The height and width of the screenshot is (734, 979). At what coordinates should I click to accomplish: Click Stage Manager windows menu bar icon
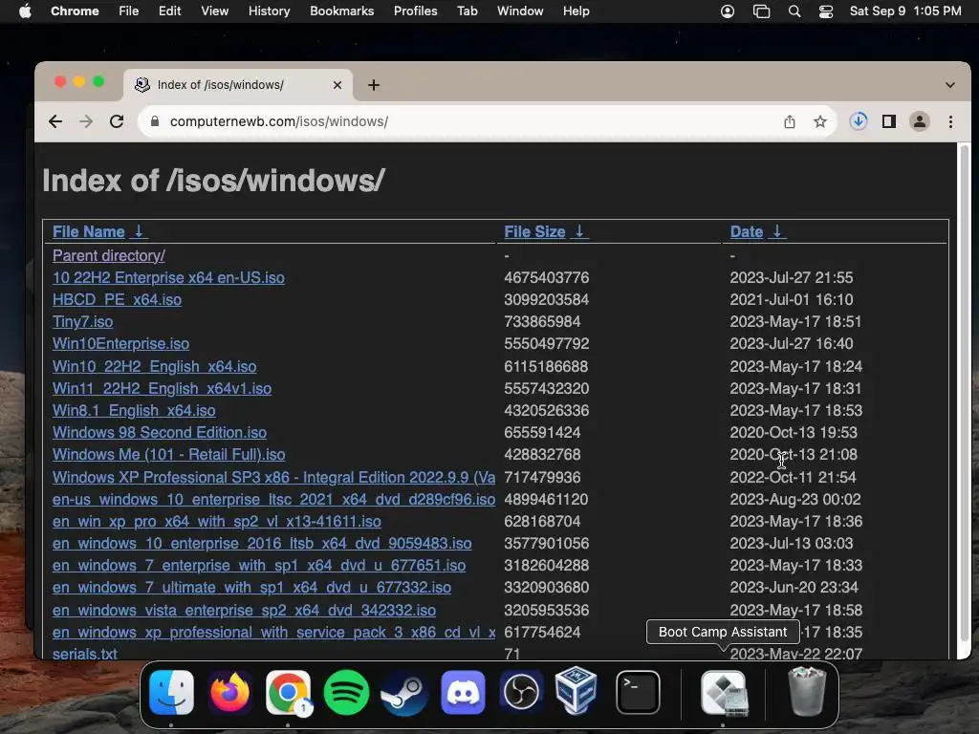[x=761, y=11]
